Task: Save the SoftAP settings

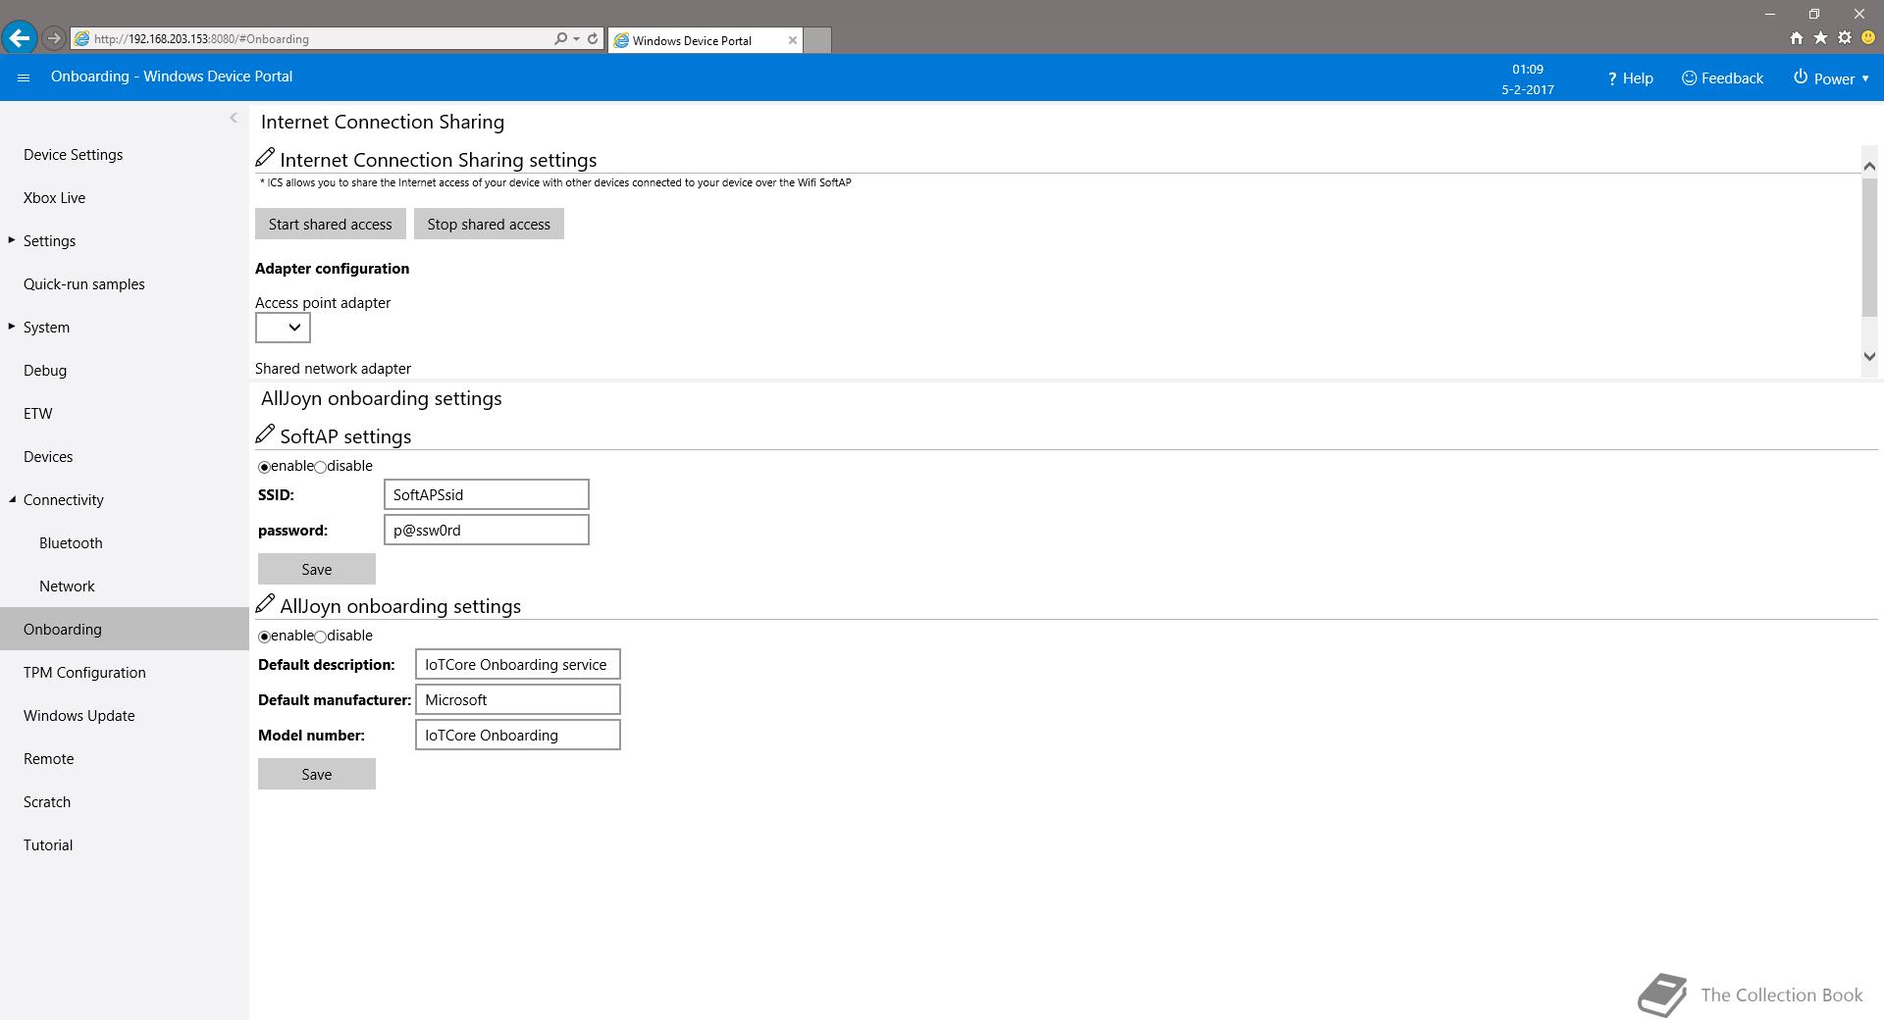Action: [x=316, y=569]
